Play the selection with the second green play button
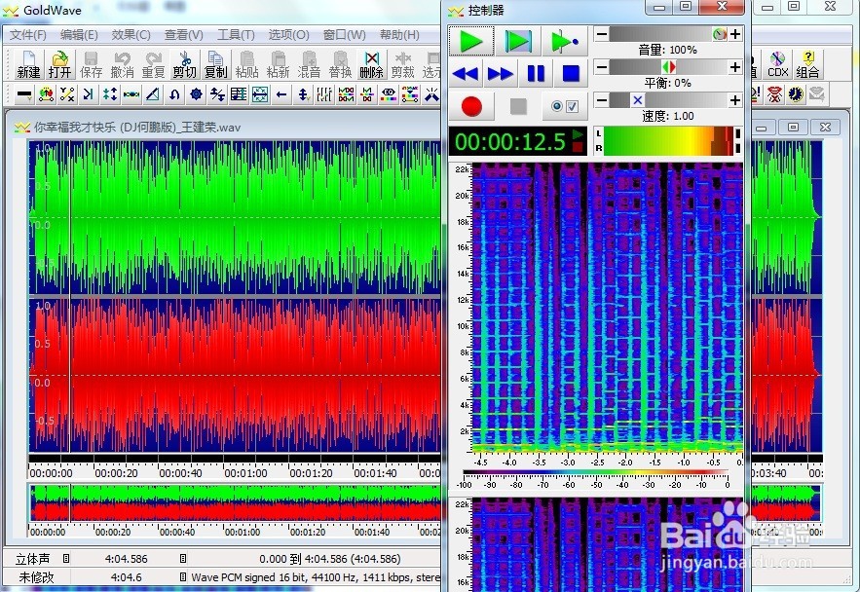860x592 pixels. coord(518,41)
